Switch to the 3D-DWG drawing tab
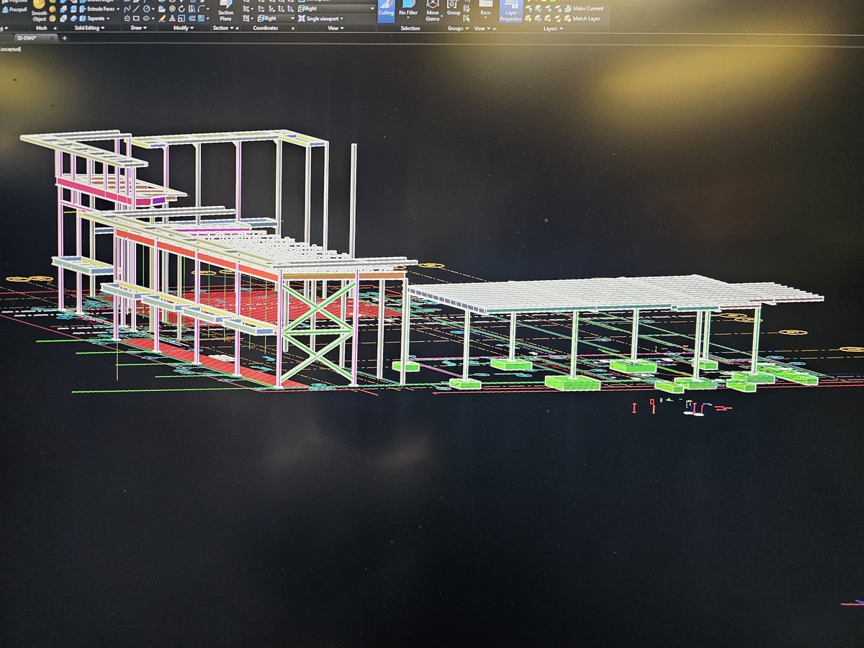 27,38
